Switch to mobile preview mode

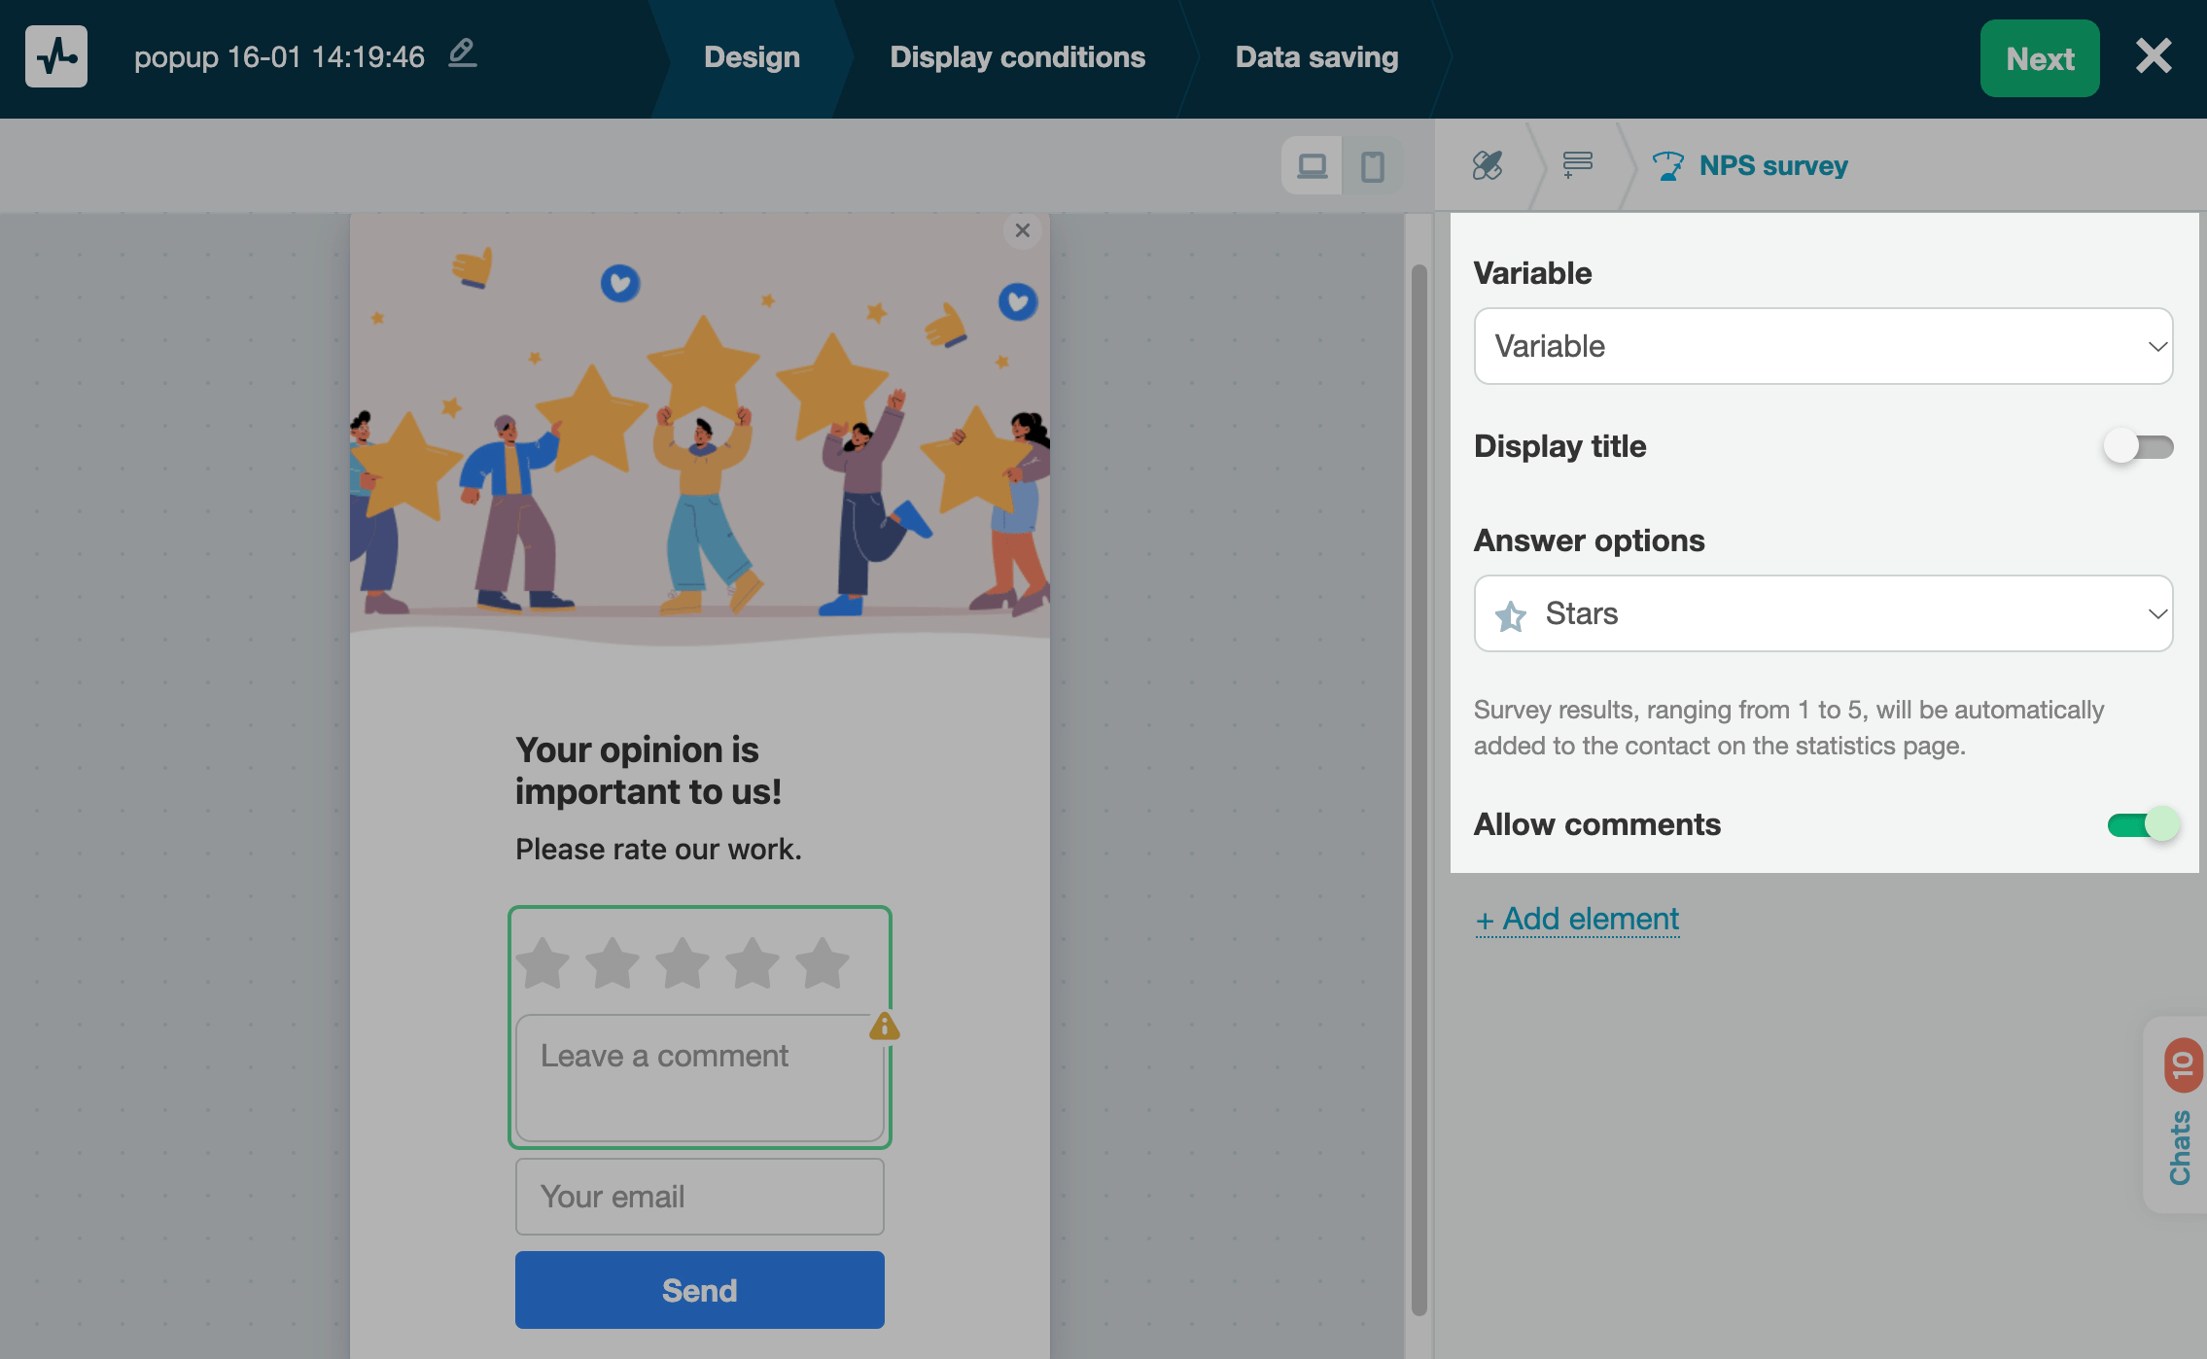coord(1373,166)
